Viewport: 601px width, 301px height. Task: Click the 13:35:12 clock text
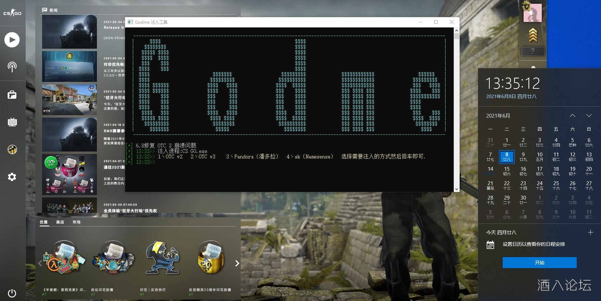tap(513, 83)
